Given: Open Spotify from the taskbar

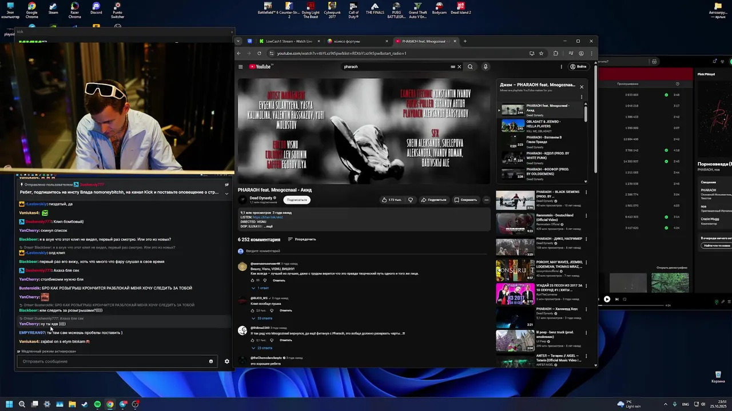Looking at the screenshot, I should pos(97,404).
